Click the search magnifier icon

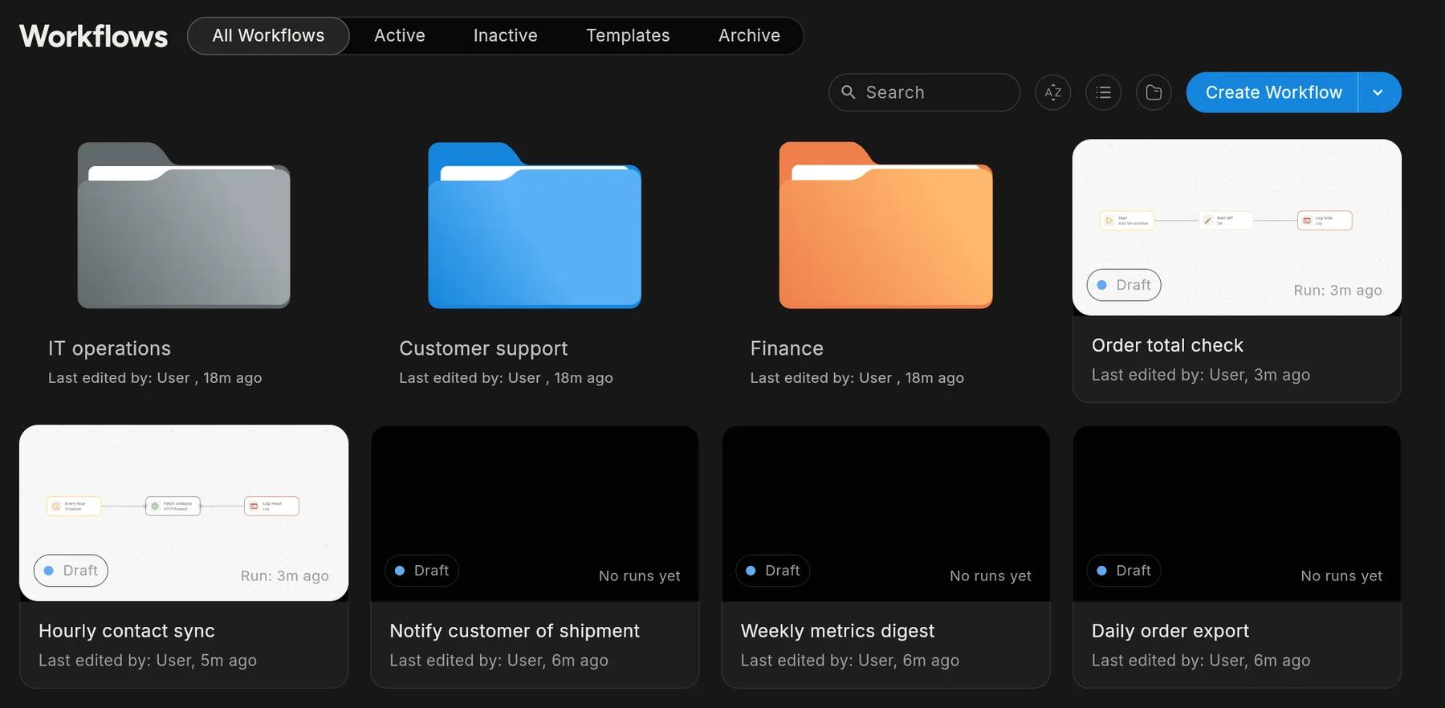point(848,92)
